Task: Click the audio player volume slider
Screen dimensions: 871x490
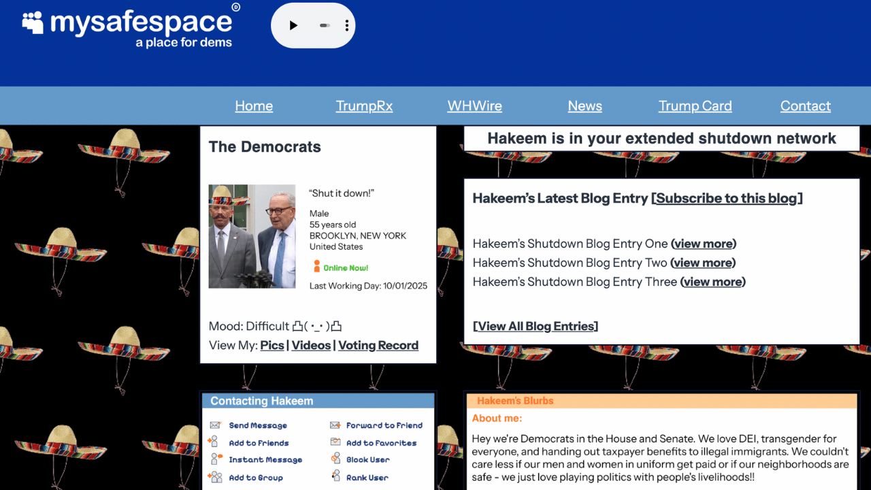Action: click(325, 26)
